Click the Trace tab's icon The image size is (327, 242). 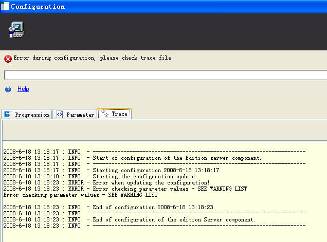(104, 114)
